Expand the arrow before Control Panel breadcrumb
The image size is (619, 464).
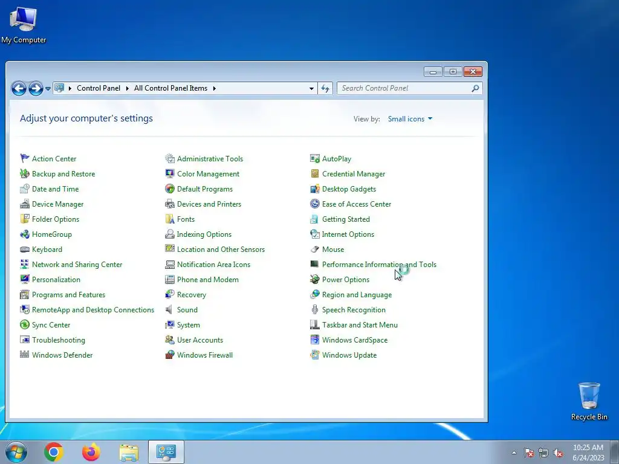[70, 88]
